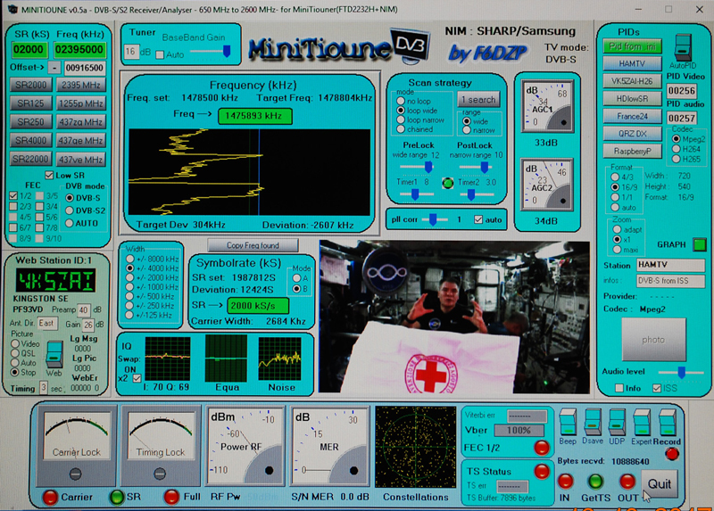Flip the Record switch
714x511 pixels.
667,424
